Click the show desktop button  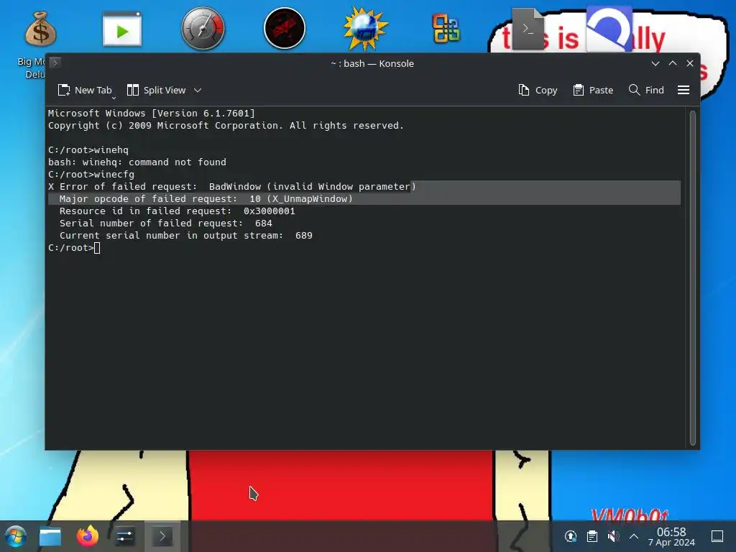[717, 536]
